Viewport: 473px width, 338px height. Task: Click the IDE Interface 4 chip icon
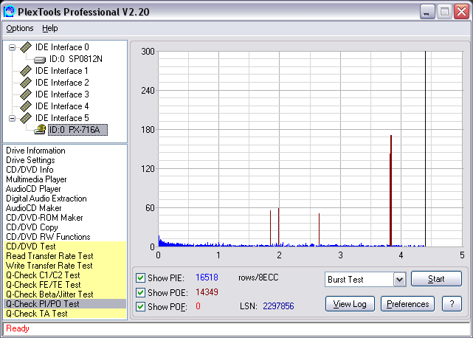point(26,106)
